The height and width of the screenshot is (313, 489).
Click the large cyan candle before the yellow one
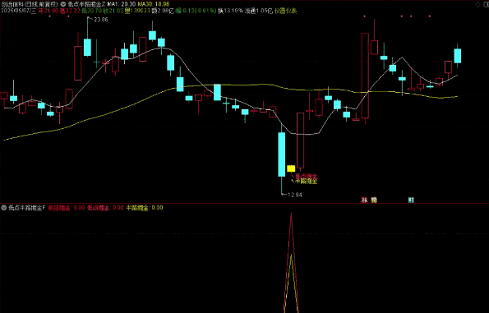click(x=282, y=154)
